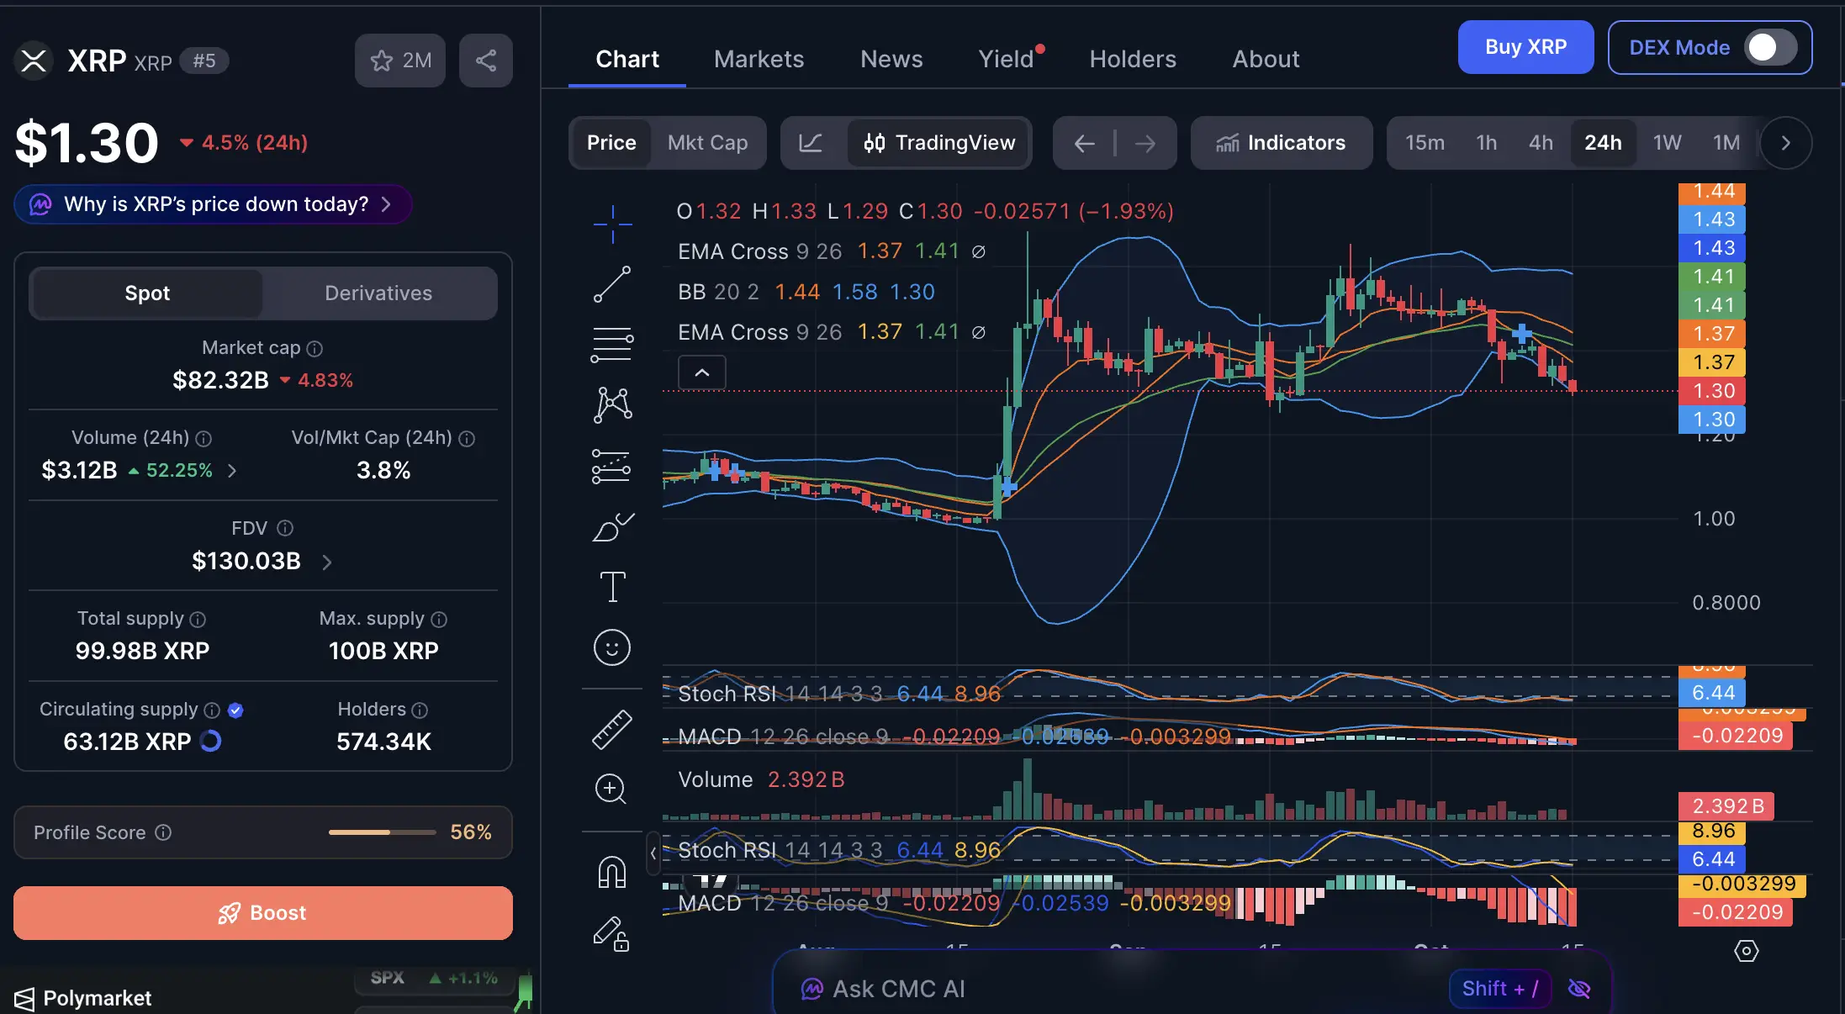Click the Holders info icon

[x=420, y=710]
